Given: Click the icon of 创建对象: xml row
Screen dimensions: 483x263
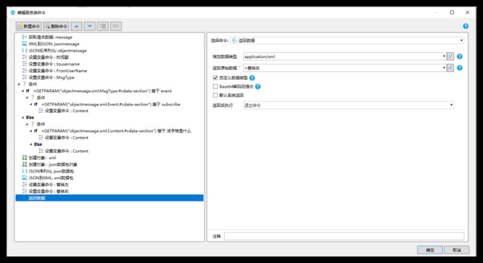Looking at the screenshot, I should click(x=25, y=158).
